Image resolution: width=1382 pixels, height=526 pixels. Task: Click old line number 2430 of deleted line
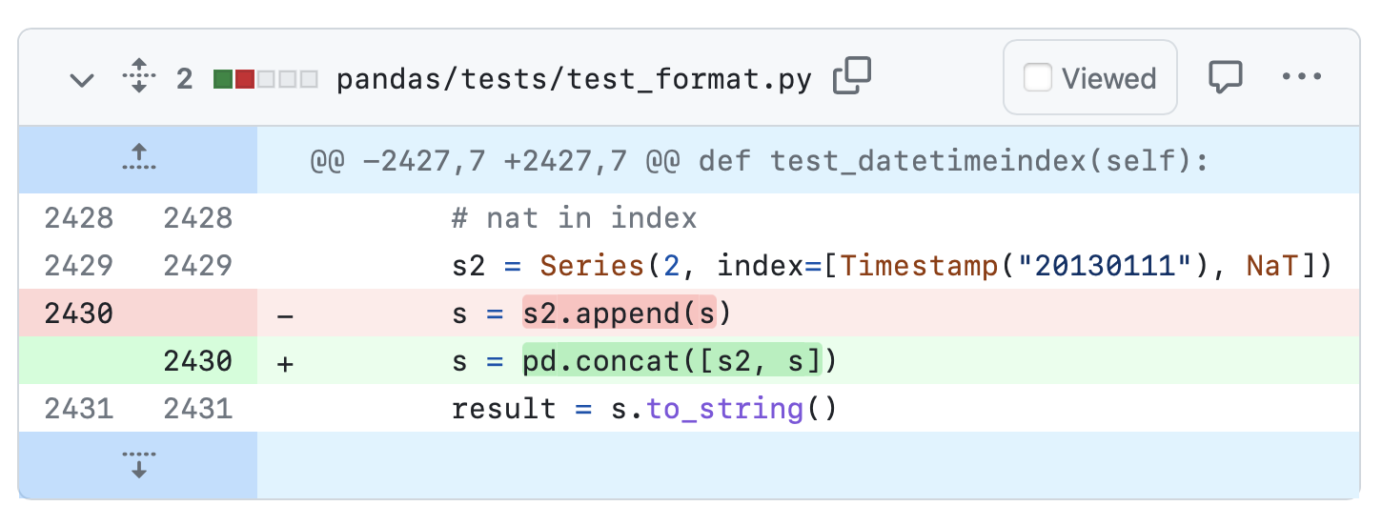click(x=78, y=314)
